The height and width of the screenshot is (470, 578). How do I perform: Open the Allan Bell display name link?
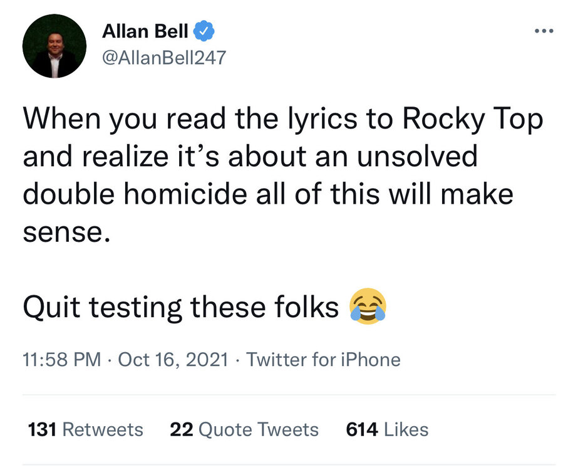(x=147, y=31)
